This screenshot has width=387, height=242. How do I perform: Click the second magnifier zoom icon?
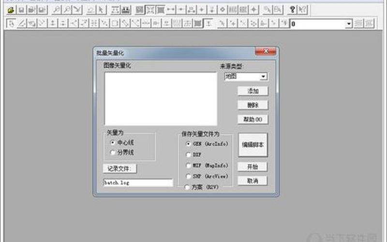click(x=67, y=10)
